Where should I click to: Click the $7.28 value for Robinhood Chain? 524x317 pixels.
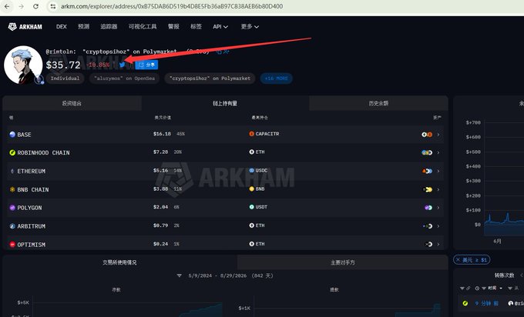point(161,152)
